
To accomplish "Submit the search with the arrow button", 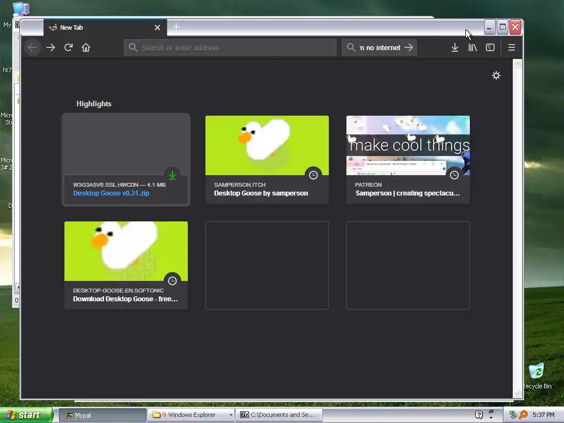I will coord(409,47).
